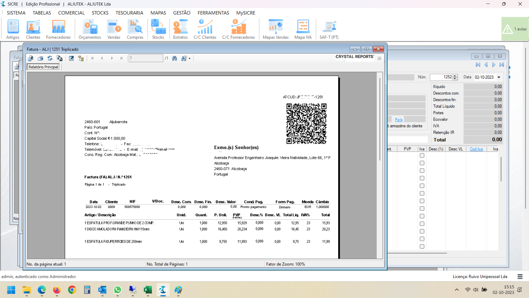Go to previous report page

(x=102, y=58)
